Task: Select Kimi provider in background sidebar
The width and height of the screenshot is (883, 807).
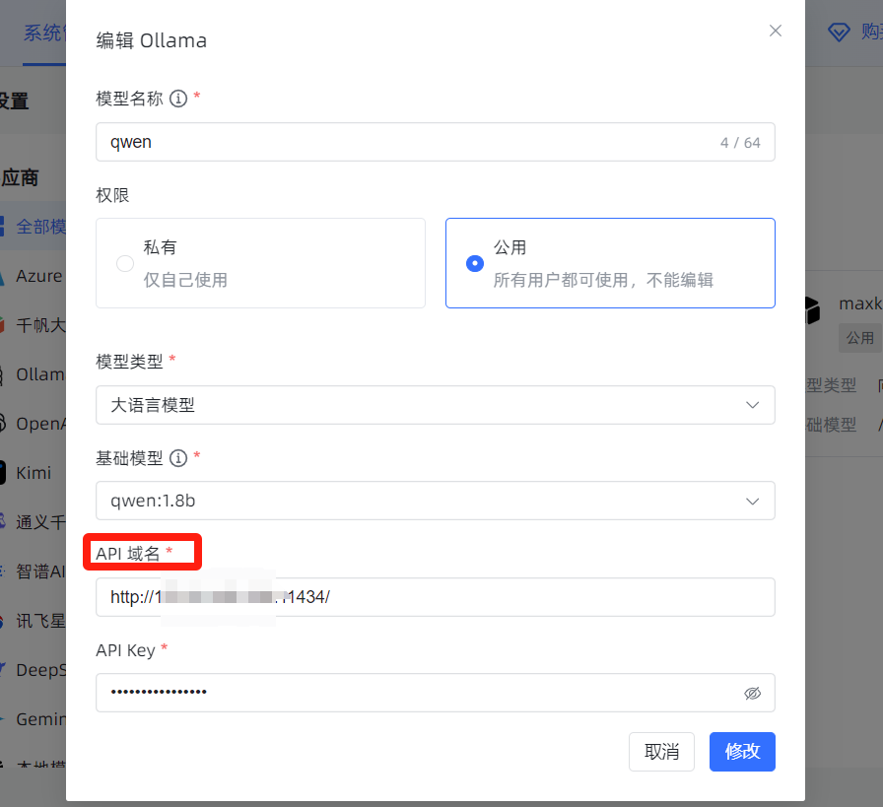Action: click(33, 473)
